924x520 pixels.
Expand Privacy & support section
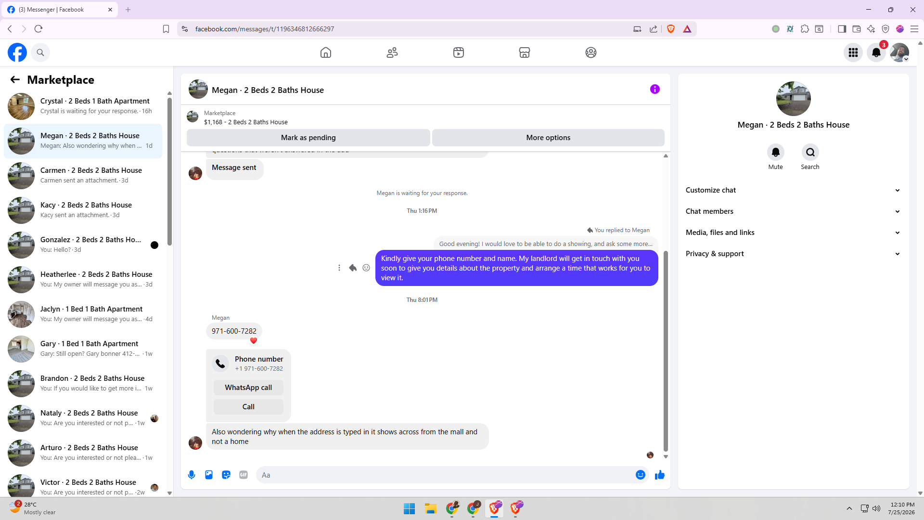click(793, 254)
